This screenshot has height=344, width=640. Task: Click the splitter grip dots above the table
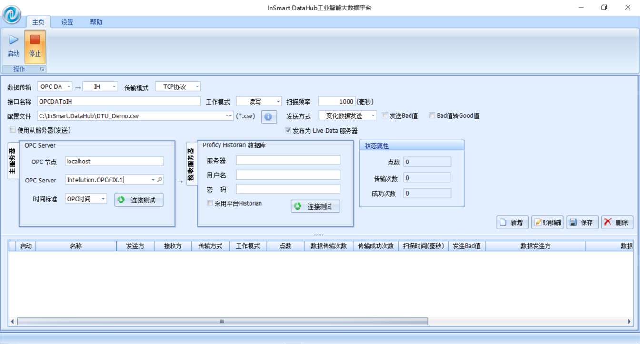[319, 235]
